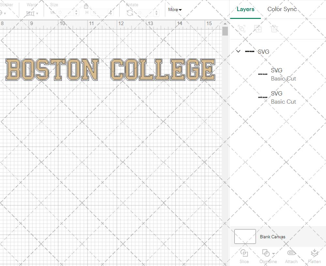Duplicate the selection using the Duplicate icon
Viewport: 326px width, 266px height.
point(258,29)
